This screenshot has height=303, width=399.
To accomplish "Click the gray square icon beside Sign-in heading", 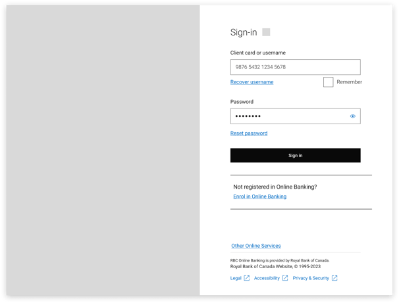I will (x=266, y=32).
